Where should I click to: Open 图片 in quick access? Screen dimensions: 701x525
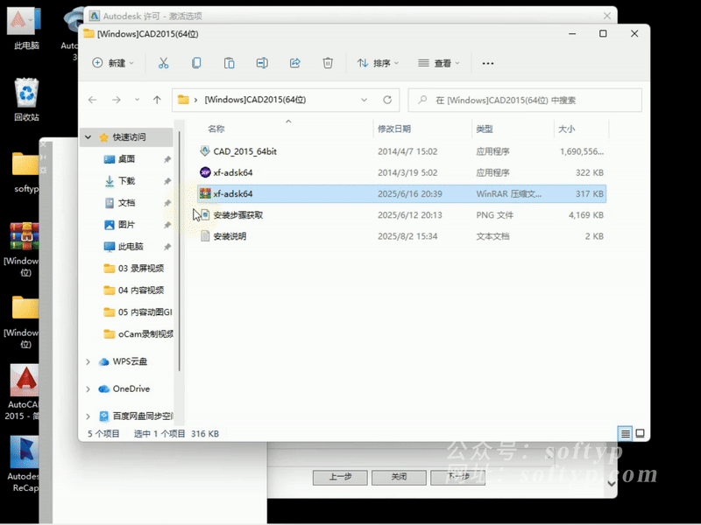point(126,225)
